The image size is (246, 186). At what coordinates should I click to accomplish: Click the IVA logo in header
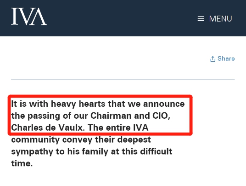[x=29, y=17]
